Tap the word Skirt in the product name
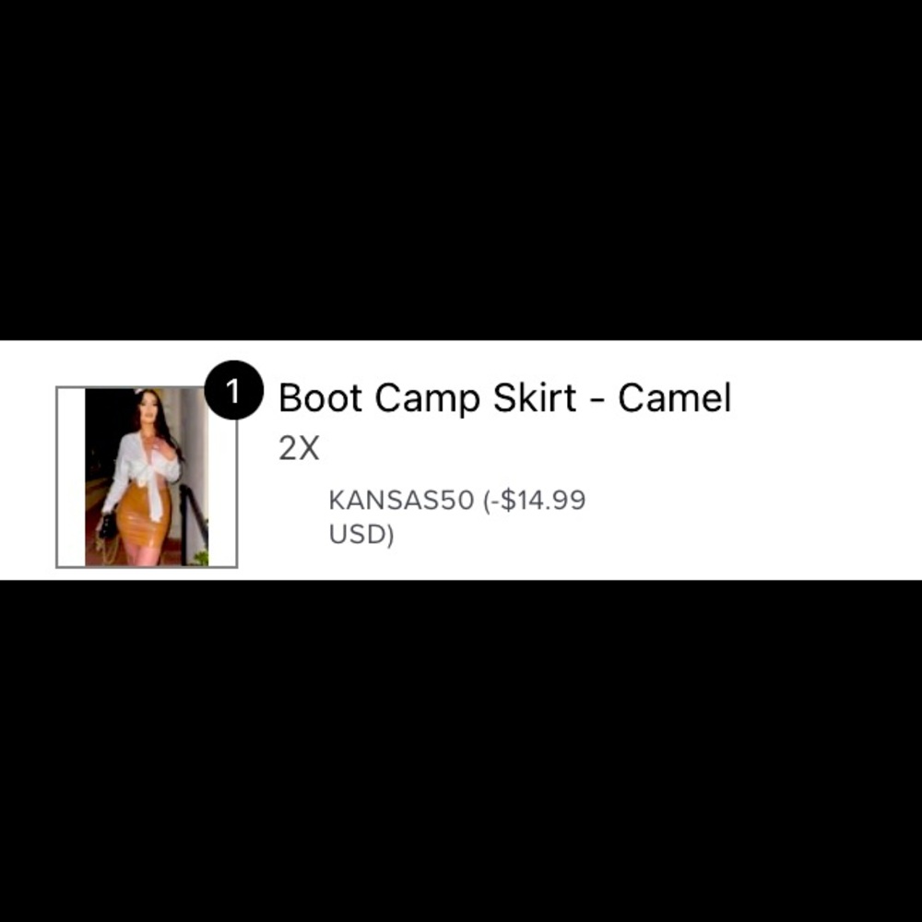Image resolution: width=922 pixels, height=922 pixels. coord(535,398)
